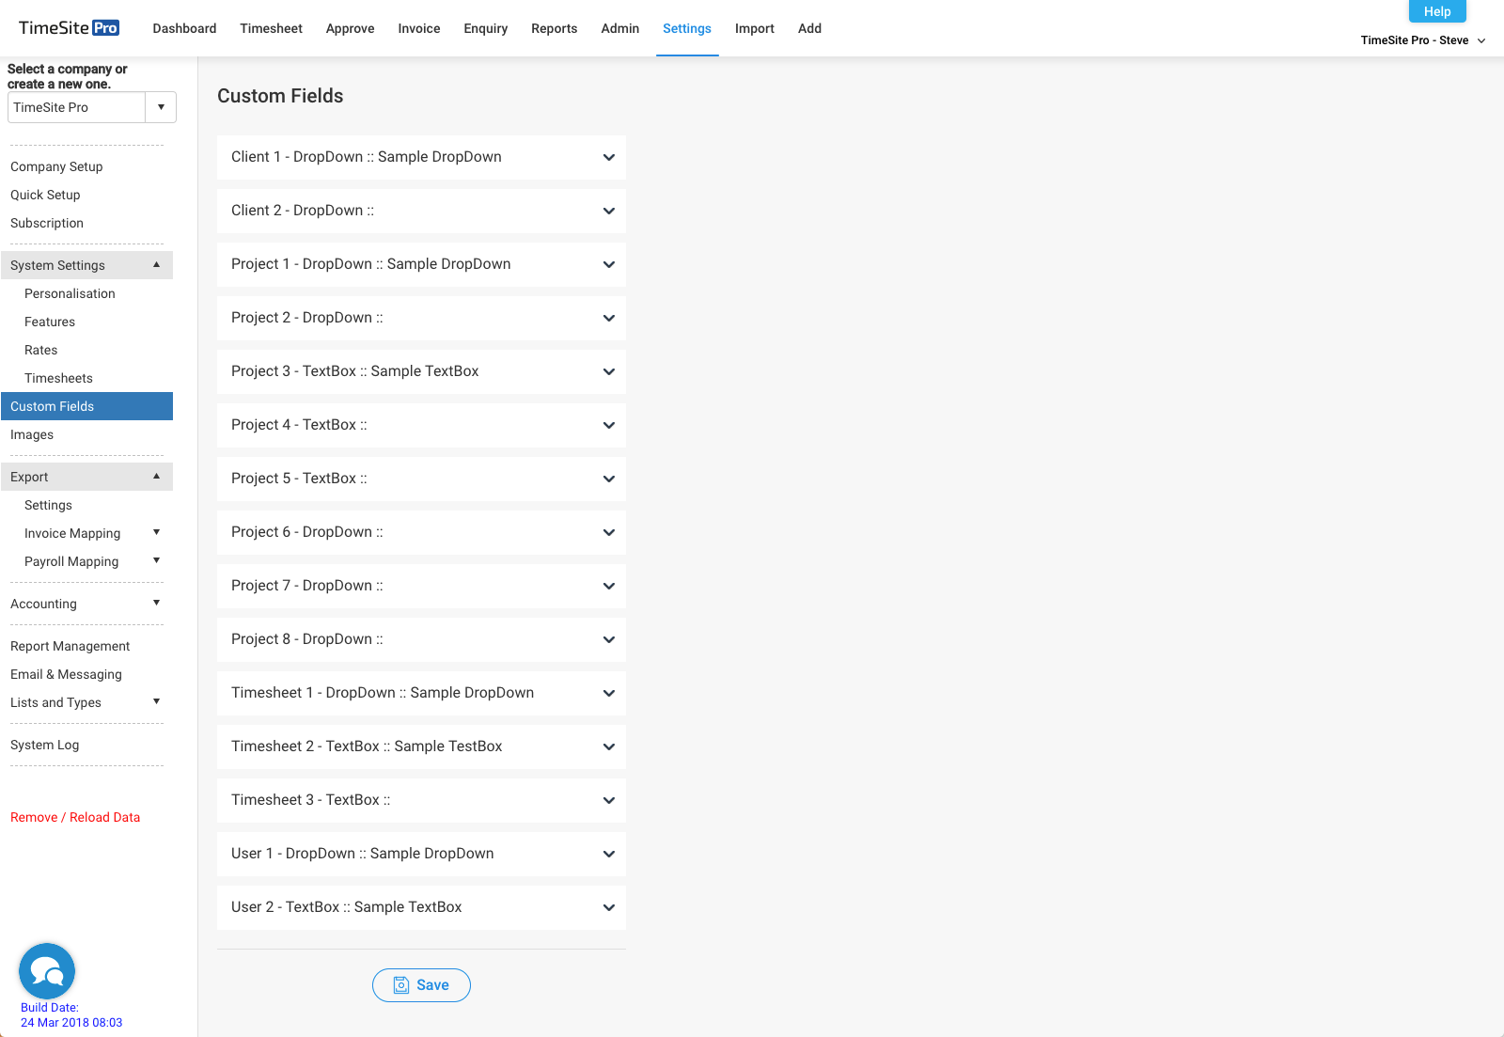Open the Reports tab
The image size is (1504, 1037).
554,28
